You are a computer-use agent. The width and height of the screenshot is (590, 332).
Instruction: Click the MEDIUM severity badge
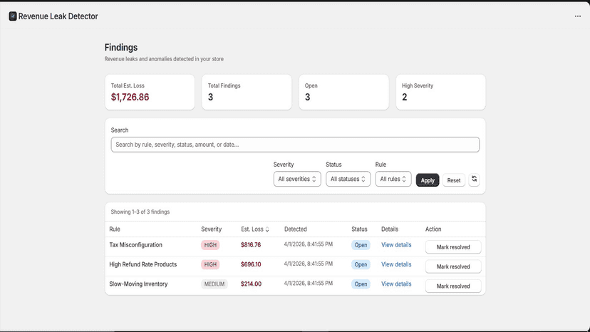tap(214, 284)
